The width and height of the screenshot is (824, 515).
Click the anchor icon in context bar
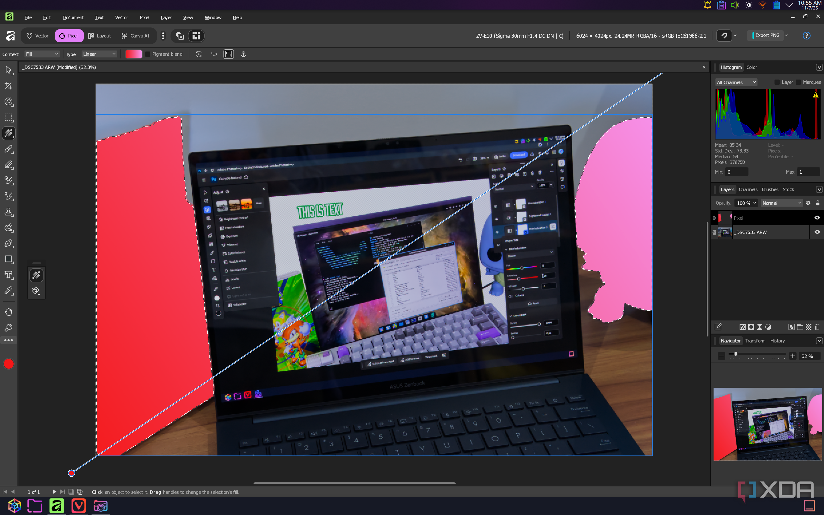243,54
